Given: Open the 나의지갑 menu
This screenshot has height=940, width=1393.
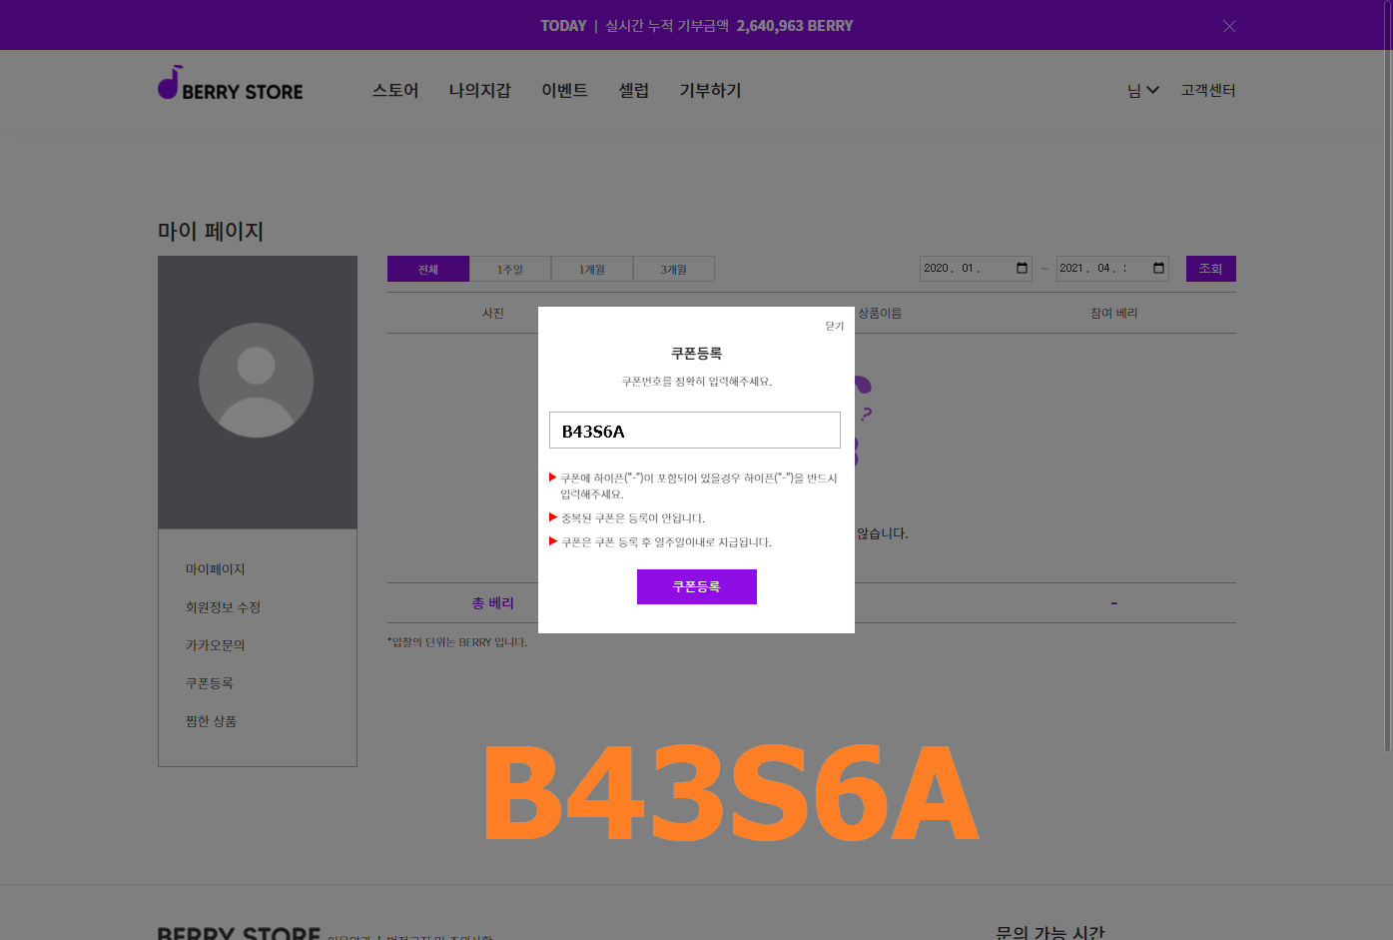Looking at the screenshot, I should click(x=479, y=90).
